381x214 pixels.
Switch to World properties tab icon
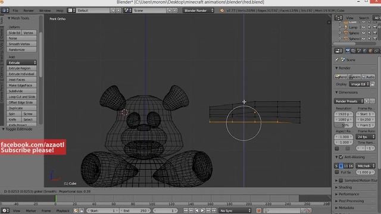click(x=365, y=51)
